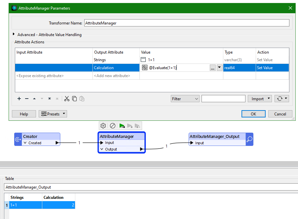Move selected attribute to top
Screen dimensions: 298x219
click(x=50, y=99)
